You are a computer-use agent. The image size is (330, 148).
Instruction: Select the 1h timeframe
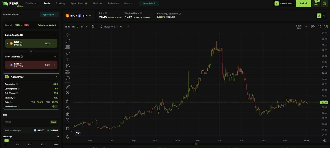point(73,27)
